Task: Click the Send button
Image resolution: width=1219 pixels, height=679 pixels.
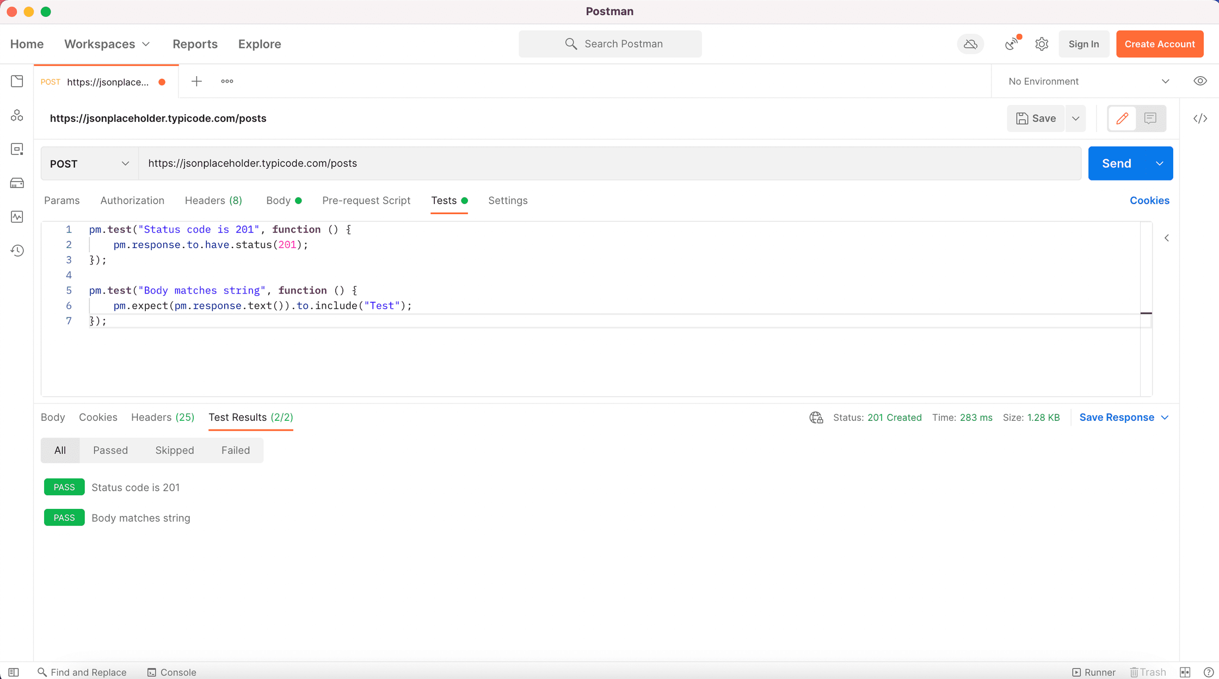Action: [1116, 164]
